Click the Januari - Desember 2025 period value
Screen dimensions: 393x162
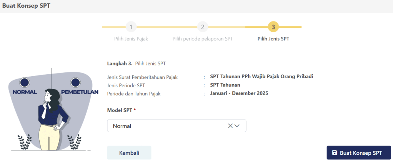tap(239, 93)
